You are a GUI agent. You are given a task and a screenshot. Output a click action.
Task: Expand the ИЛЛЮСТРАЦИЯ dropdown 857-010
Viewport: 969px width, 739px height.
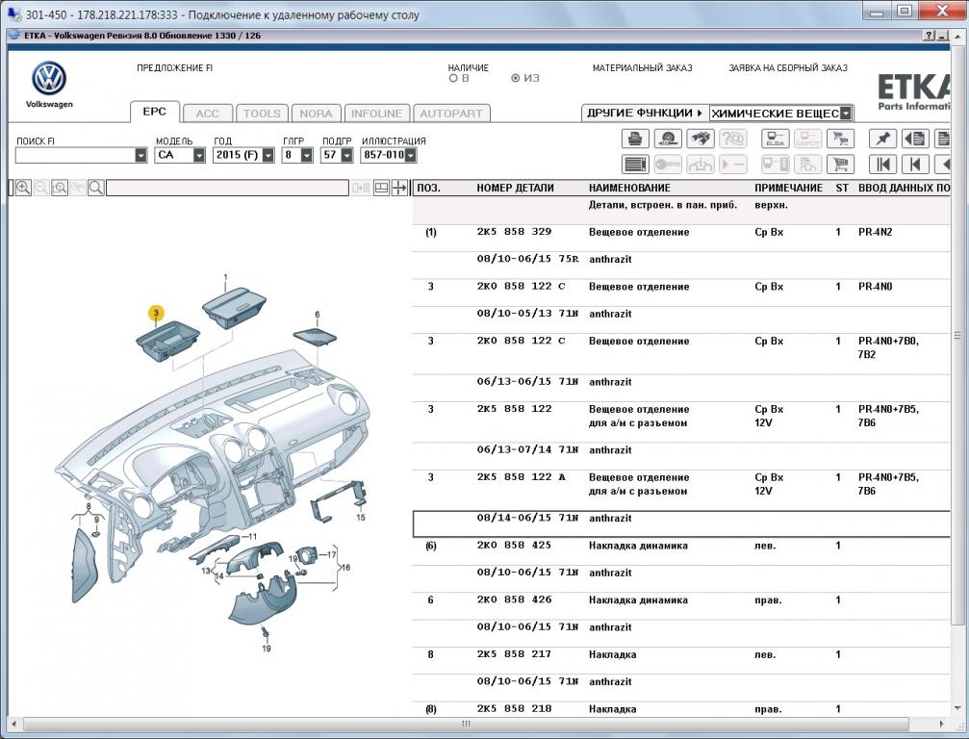click(410, 155)
